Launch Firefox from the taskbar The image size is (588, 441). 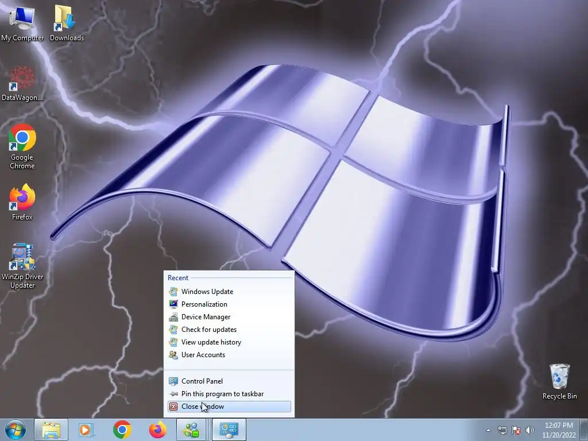coord(157,430)
